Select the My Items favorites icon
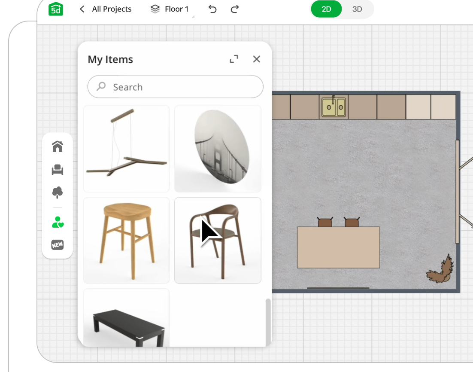 coord(58,222)
